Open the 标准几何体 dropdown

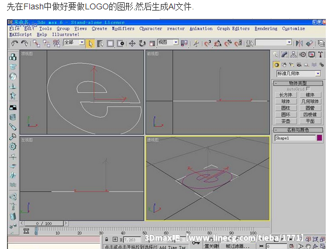click(x=298, y=74)
